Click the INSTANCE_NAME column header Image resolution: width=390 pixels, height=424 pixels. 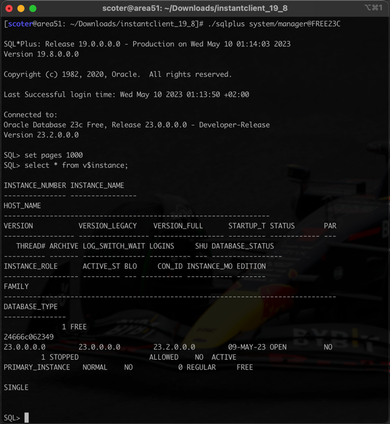pyautogui.click(x=97, y=186)
